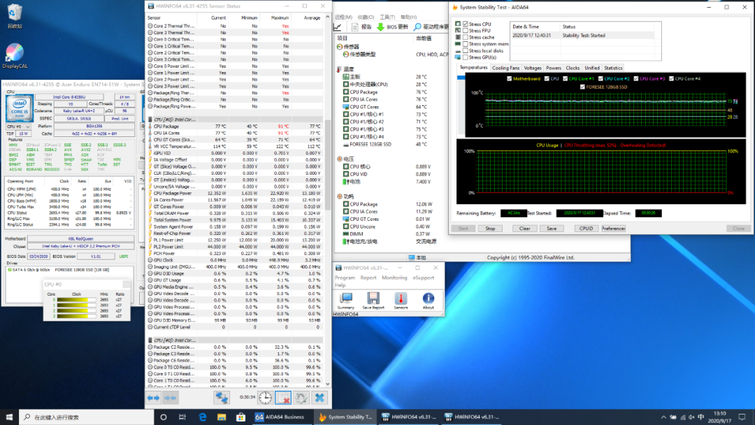
Task: Open sensor settings gear icon
Action: (x=301, y=398)
